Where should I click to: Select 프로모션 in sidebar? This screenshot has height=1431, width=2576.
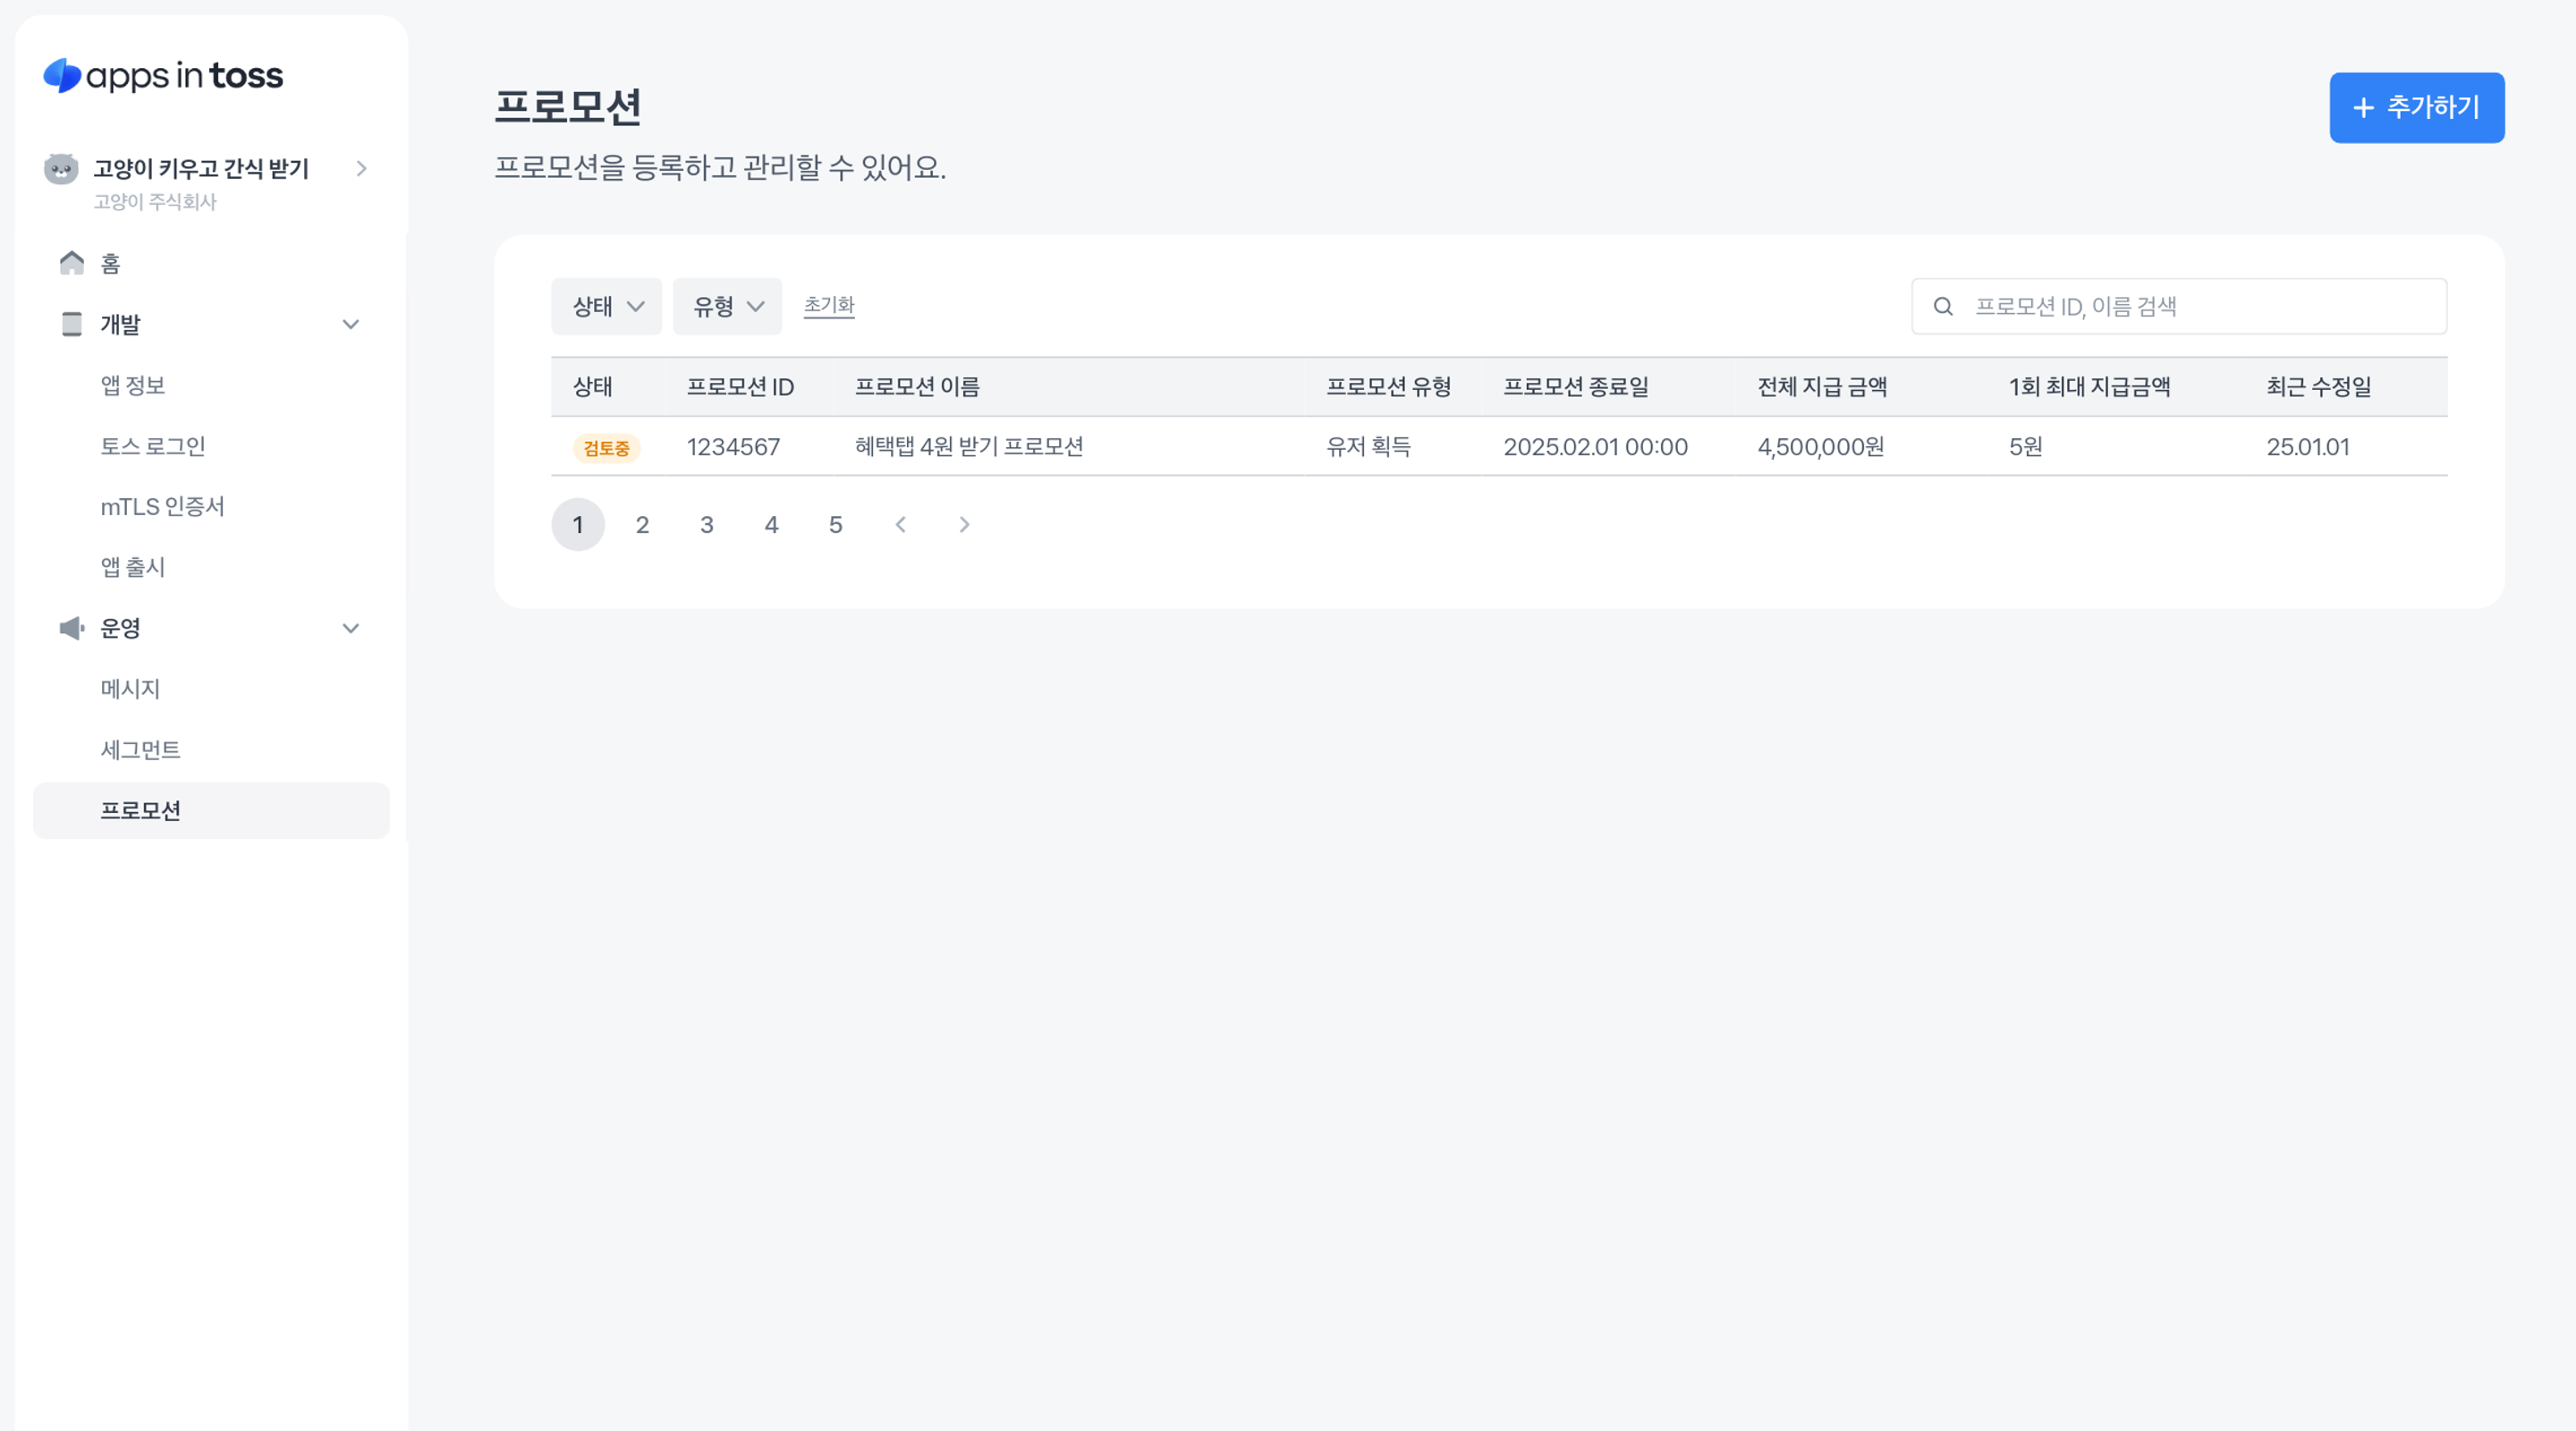point(211,811)
